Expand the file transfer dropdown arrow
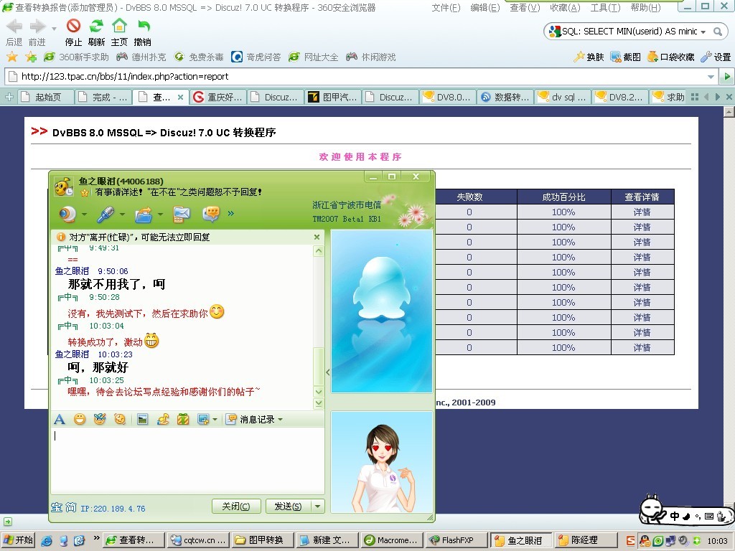The width and height of the screenshot is (735, 551). tap(160, 215)
